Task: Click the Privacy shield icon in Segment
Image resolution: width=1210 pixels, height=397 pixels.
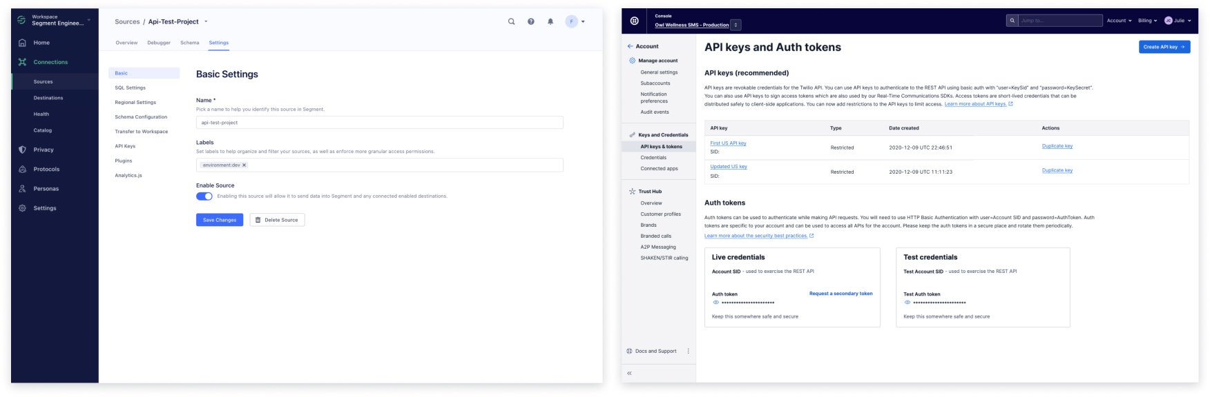Action: click(x=22, y=150)
